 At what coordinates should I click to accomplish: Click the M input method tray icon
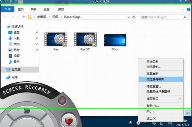[130, 123]
